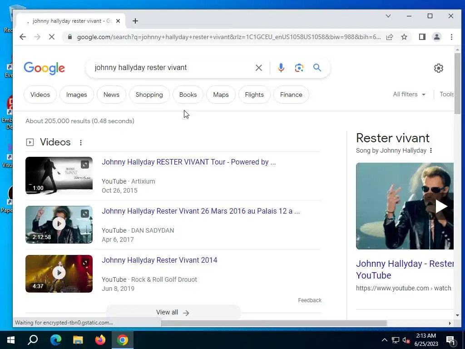Open the Chrome three-dot menu
Image resolution: width=465 pixels, height=349 pixels.
point(451,37)
